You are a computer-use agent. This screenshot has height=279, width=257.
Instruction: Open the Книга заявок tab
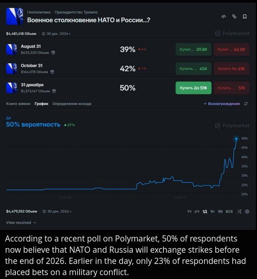tap(18, 104)
